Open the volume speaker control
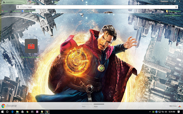 166,112
